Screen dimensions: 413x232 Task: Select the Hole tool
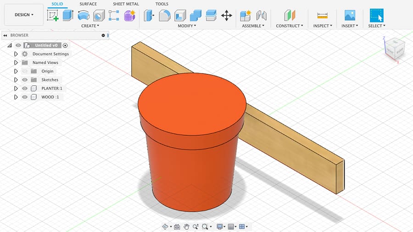pos(99,15)
